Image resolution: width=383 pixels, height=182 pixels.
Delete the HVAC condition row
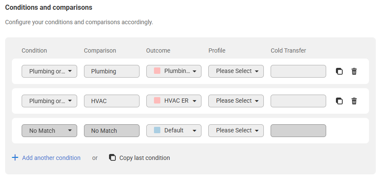pos(354,101)
